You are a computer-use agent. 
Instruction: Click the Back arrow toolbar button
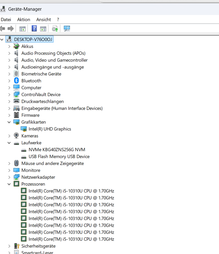tap(2, 29)
